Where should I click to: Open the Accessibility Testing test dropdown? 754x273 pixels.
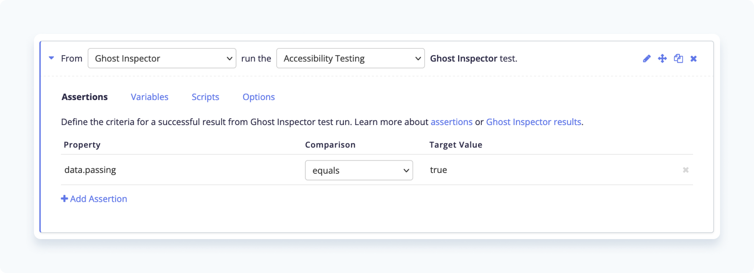coord(350,58)
